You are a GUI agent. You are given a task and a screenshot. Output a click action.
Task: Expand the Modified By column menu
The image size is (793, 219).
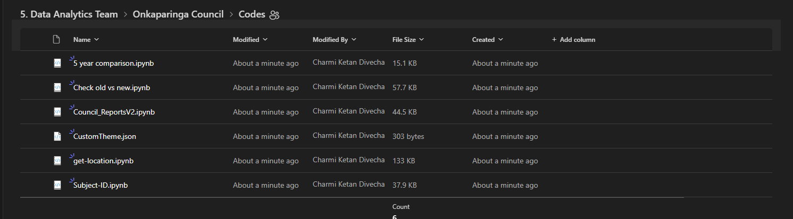pyautogui.click(x=334, y=40)
